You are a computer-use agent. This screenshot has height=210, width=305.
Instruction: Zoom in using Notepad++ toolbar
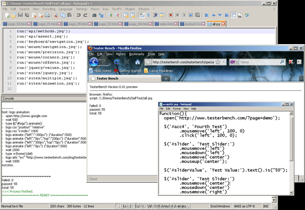pyautogui.click(x=110, y=15)
